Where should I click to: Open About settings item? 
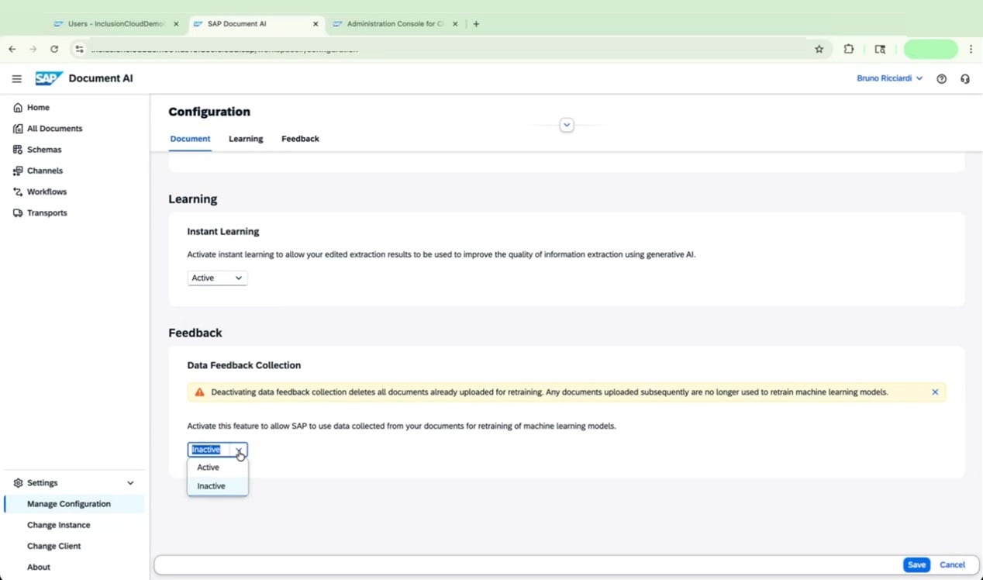click(74, 567)
